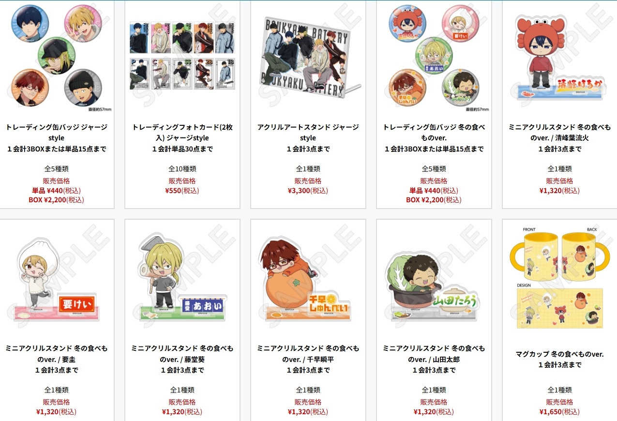This screenshot has width=617, height=421.
Task: View the yellow mug cup product image
Action: pos(560,278)
